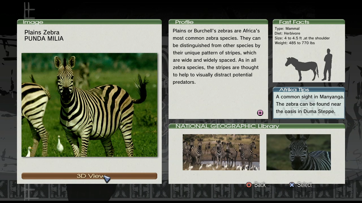
Task: Click the 'Size: 4 to 4.5 ft' fact
Action: 302,38
